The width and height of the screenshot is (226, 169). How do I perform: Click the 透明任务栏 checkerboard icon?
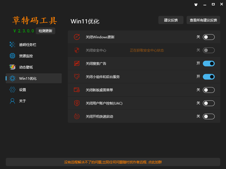12,45
